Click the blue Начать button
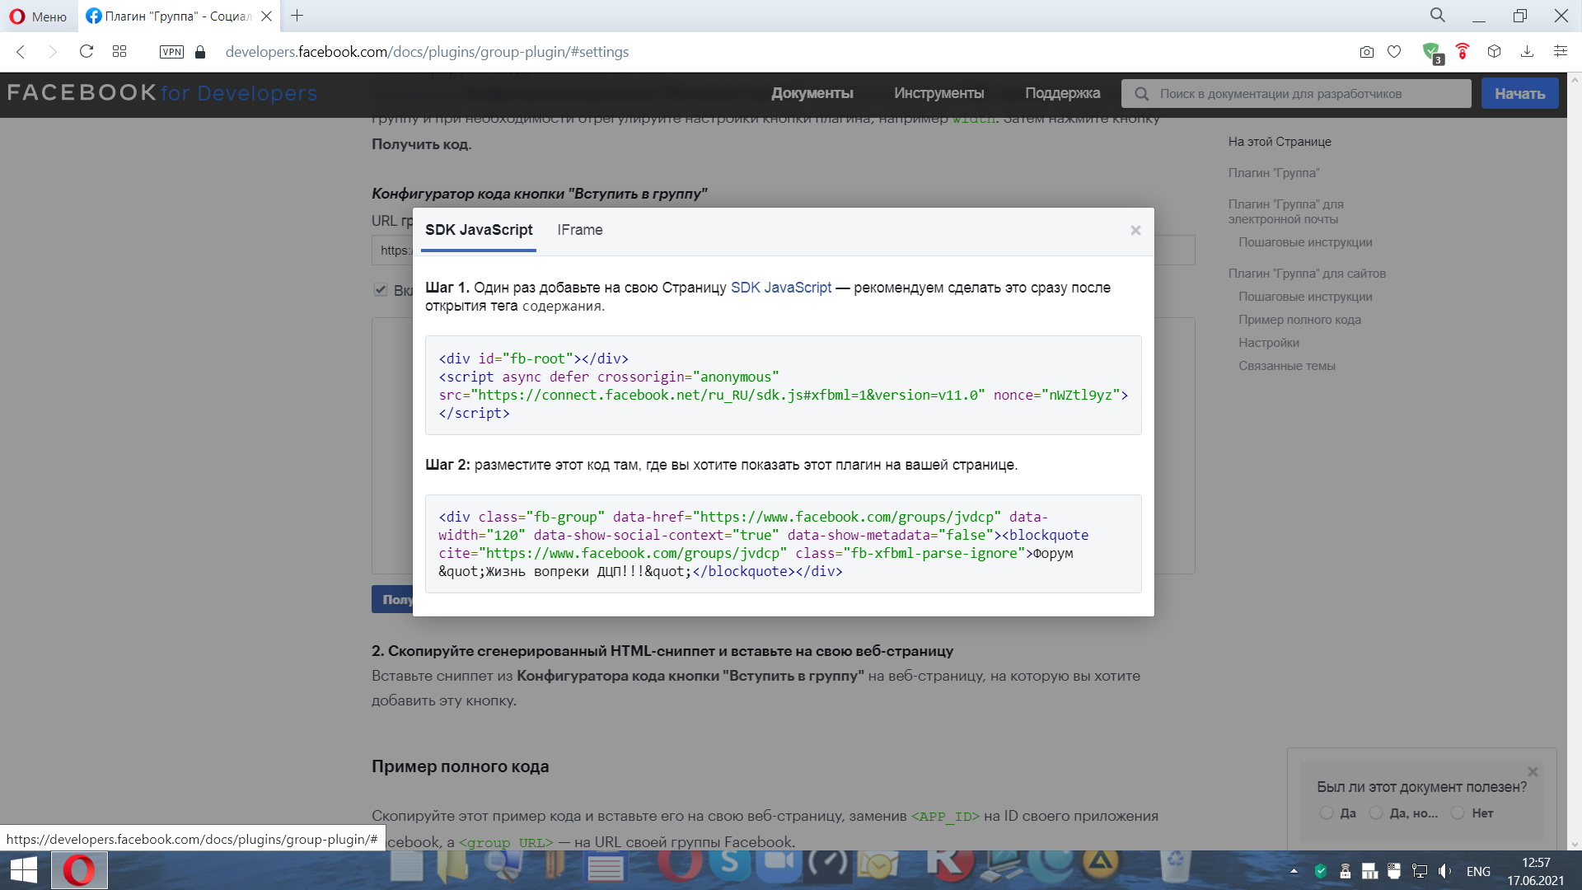 pos(1519,93)
